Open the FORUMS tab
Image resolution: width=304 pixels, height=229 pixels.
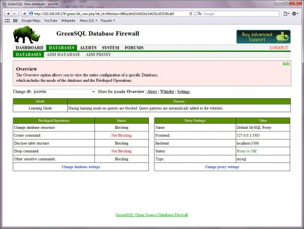(134, 48)
